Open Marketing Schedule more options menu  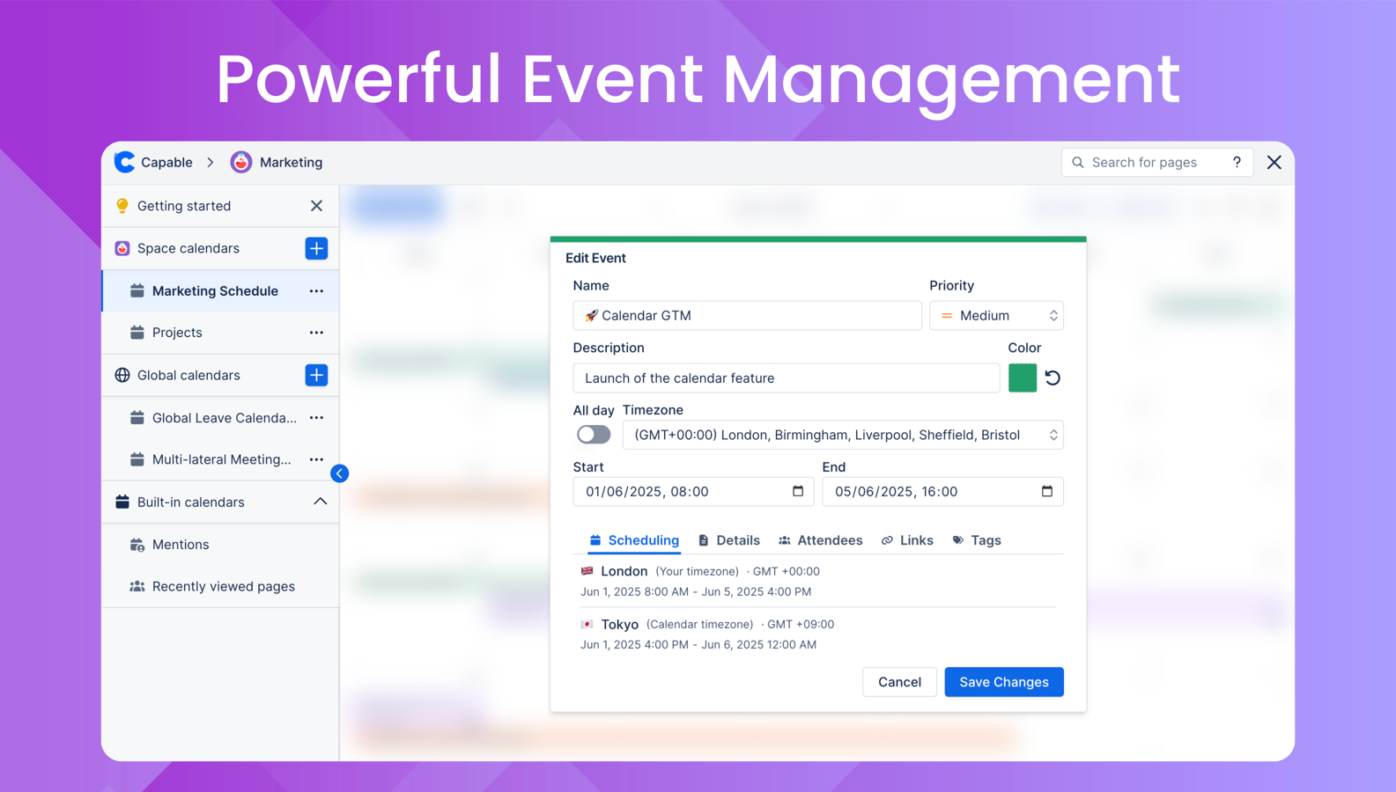pyautogui.click(x=316, y=290)
